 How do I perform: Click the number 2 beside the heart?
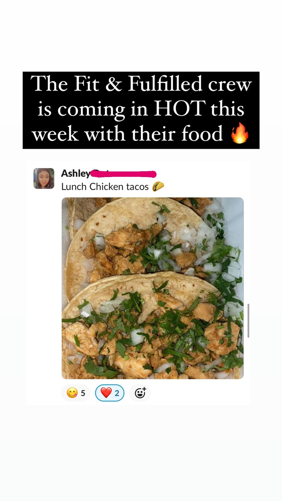tap(117, 393)
